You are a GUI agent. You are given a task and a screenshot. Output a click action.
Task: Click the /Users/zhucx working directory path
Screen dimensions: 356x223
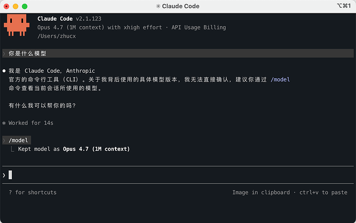[57, 36]
